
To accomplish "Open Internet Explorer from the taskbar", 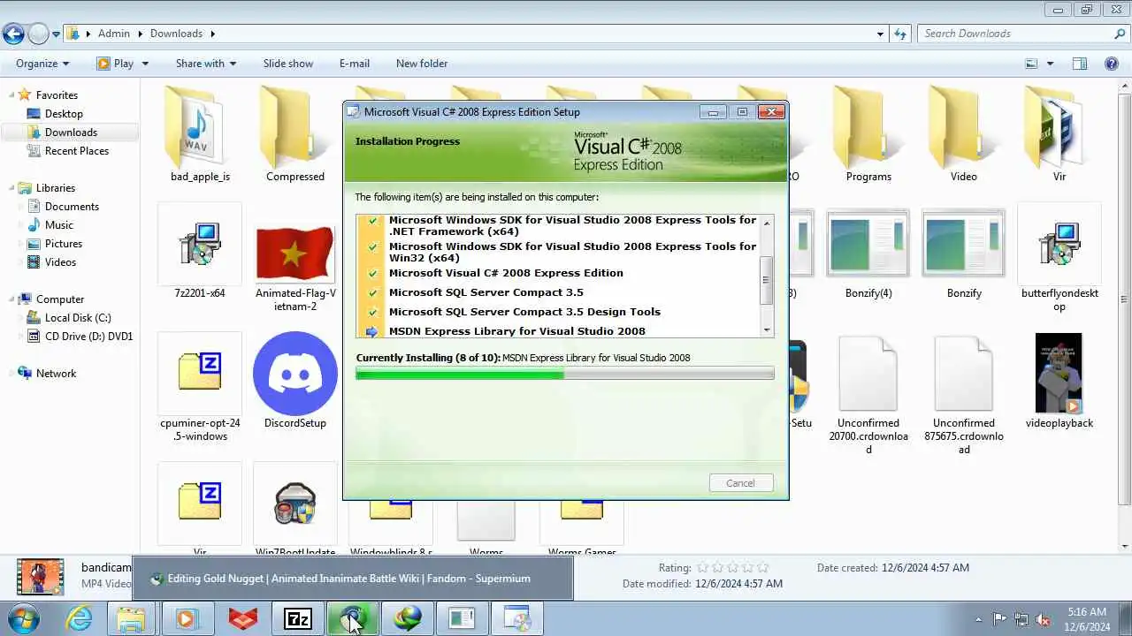I will [80, 618].
